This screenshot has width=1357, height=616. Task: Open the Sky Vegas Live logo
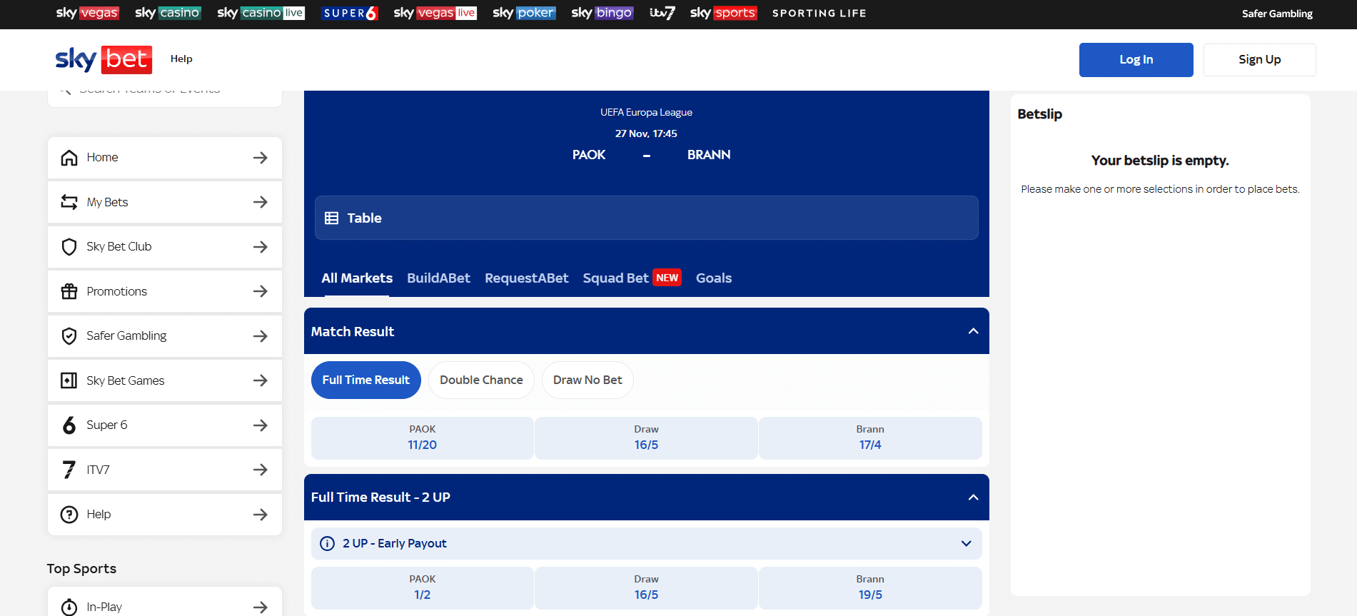tap(435, 13)
